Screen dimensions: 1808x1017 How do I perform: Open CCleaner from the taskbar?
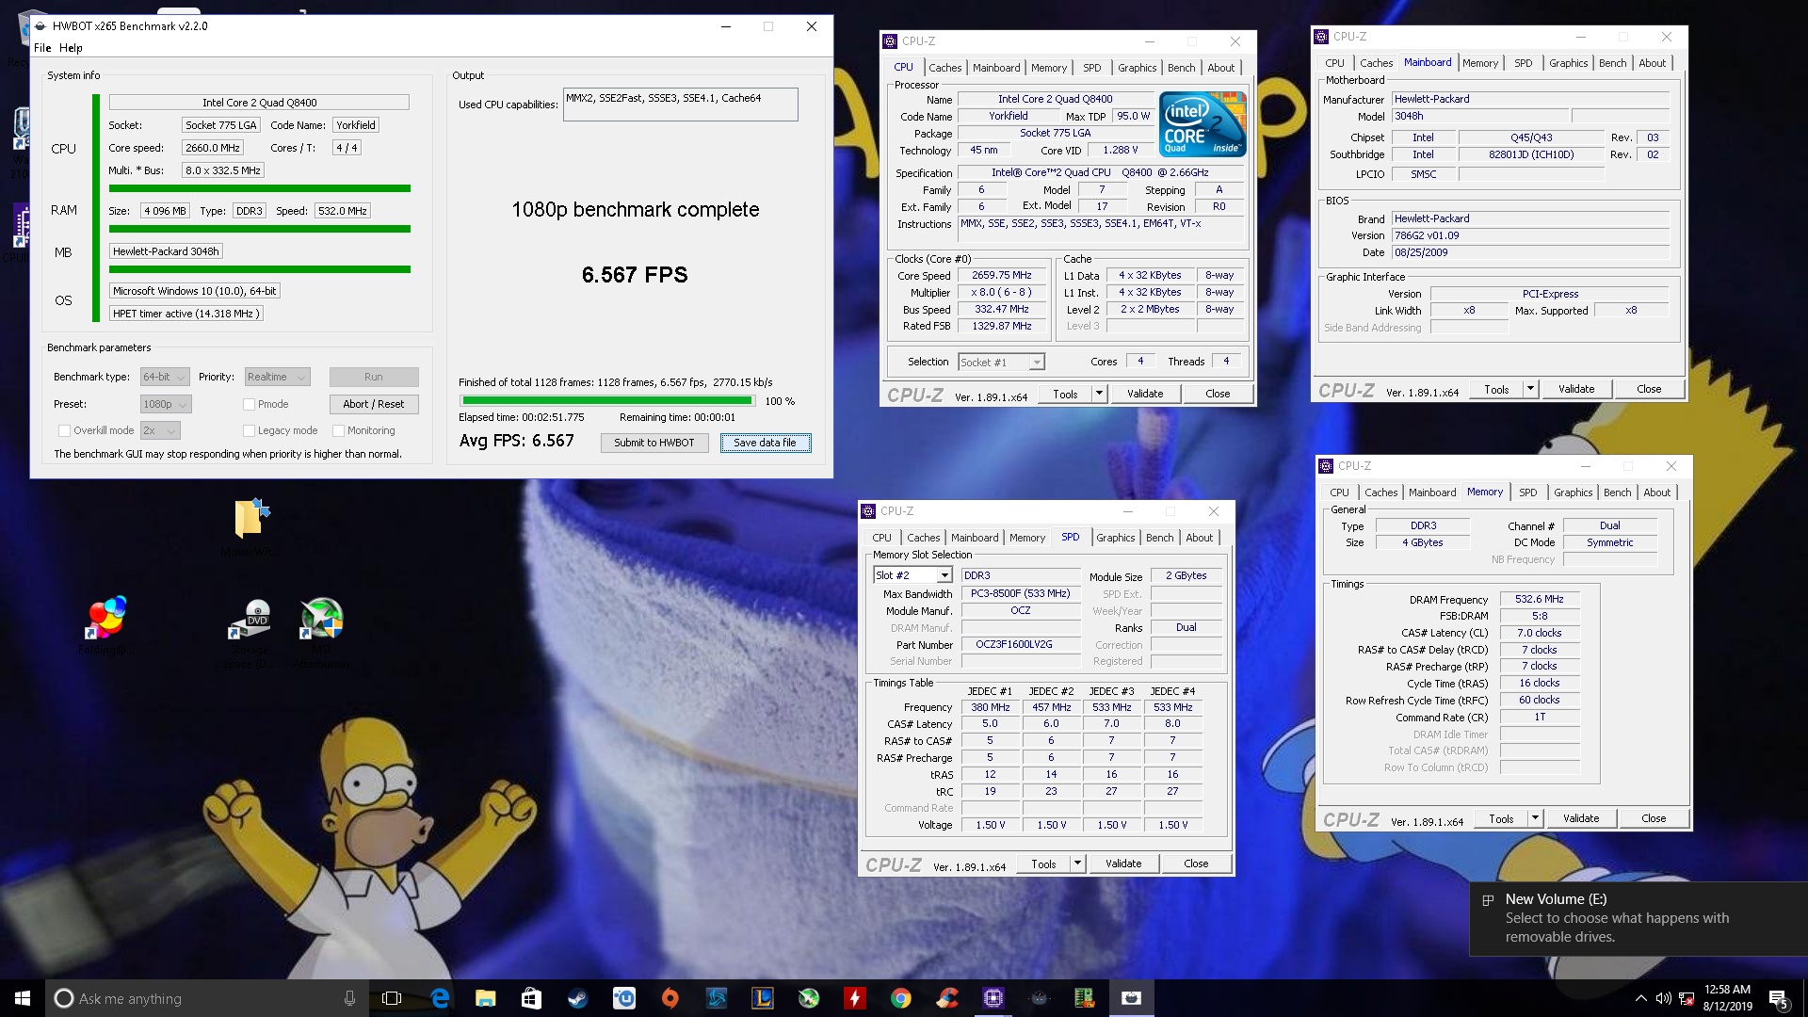947,998
